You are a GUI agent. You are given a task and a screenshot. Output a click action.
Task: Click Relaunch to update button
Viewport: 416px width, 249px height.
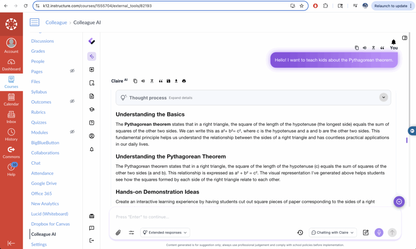(390, 6)
